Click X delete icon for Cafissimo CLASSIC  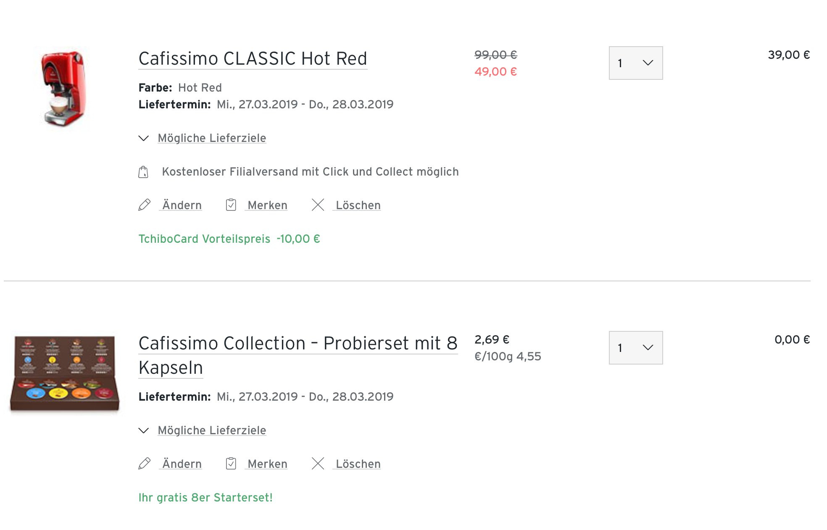pos(318,205)
